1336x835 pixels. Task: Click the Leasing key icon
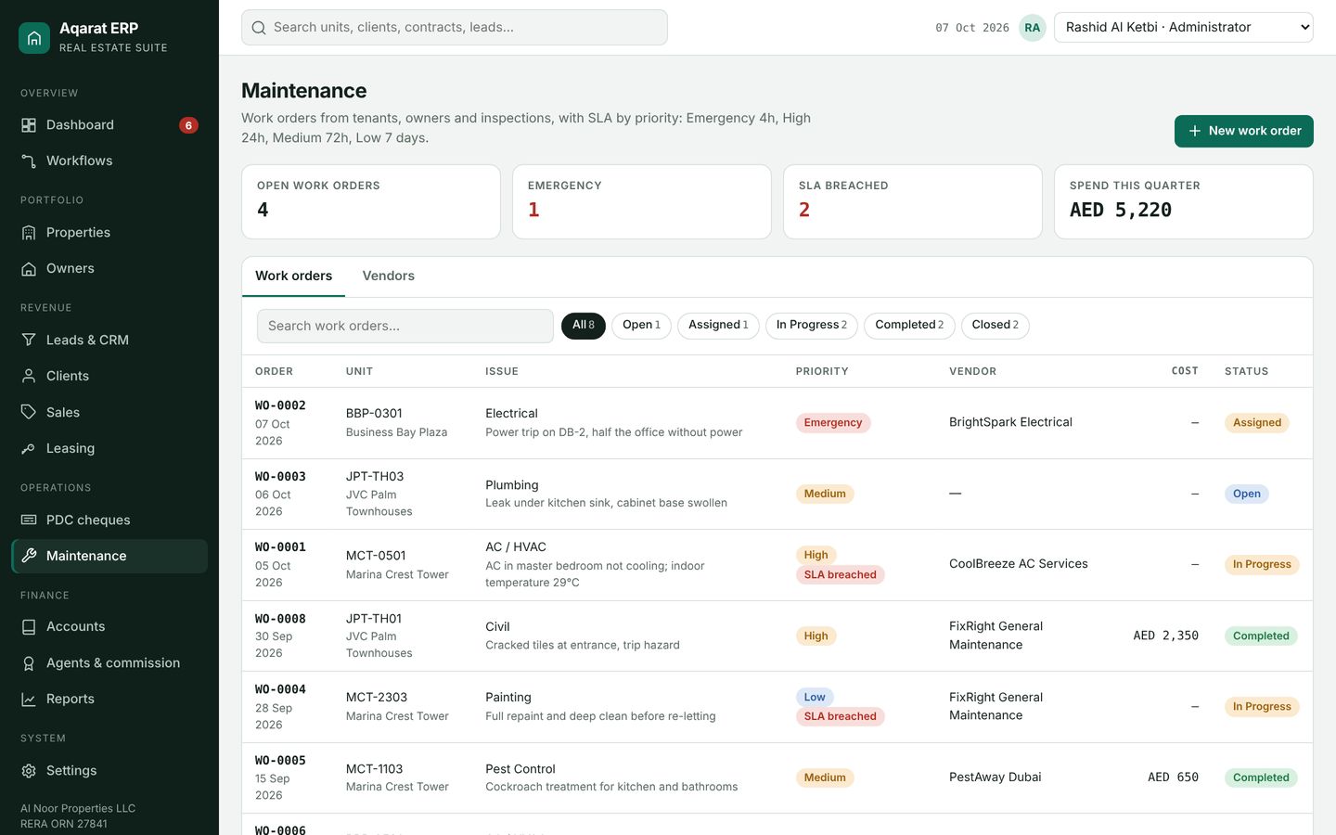pyautogui.click(x=29, y=449)
